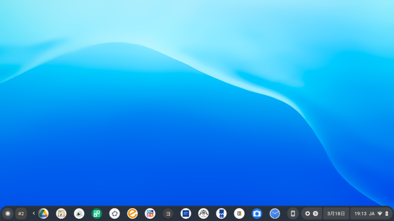Open calendar from 3月18日 date
This screenshot has width=394, height=221.
[x=336, y=214]
